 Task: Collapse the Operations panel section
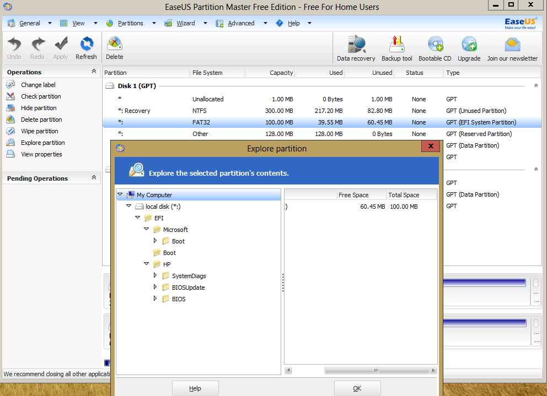pyautogui.click(x=94, y=72)
